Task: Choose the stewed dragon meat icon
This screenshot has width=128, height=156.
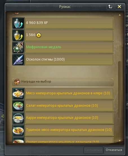Action: pos(18,130)
